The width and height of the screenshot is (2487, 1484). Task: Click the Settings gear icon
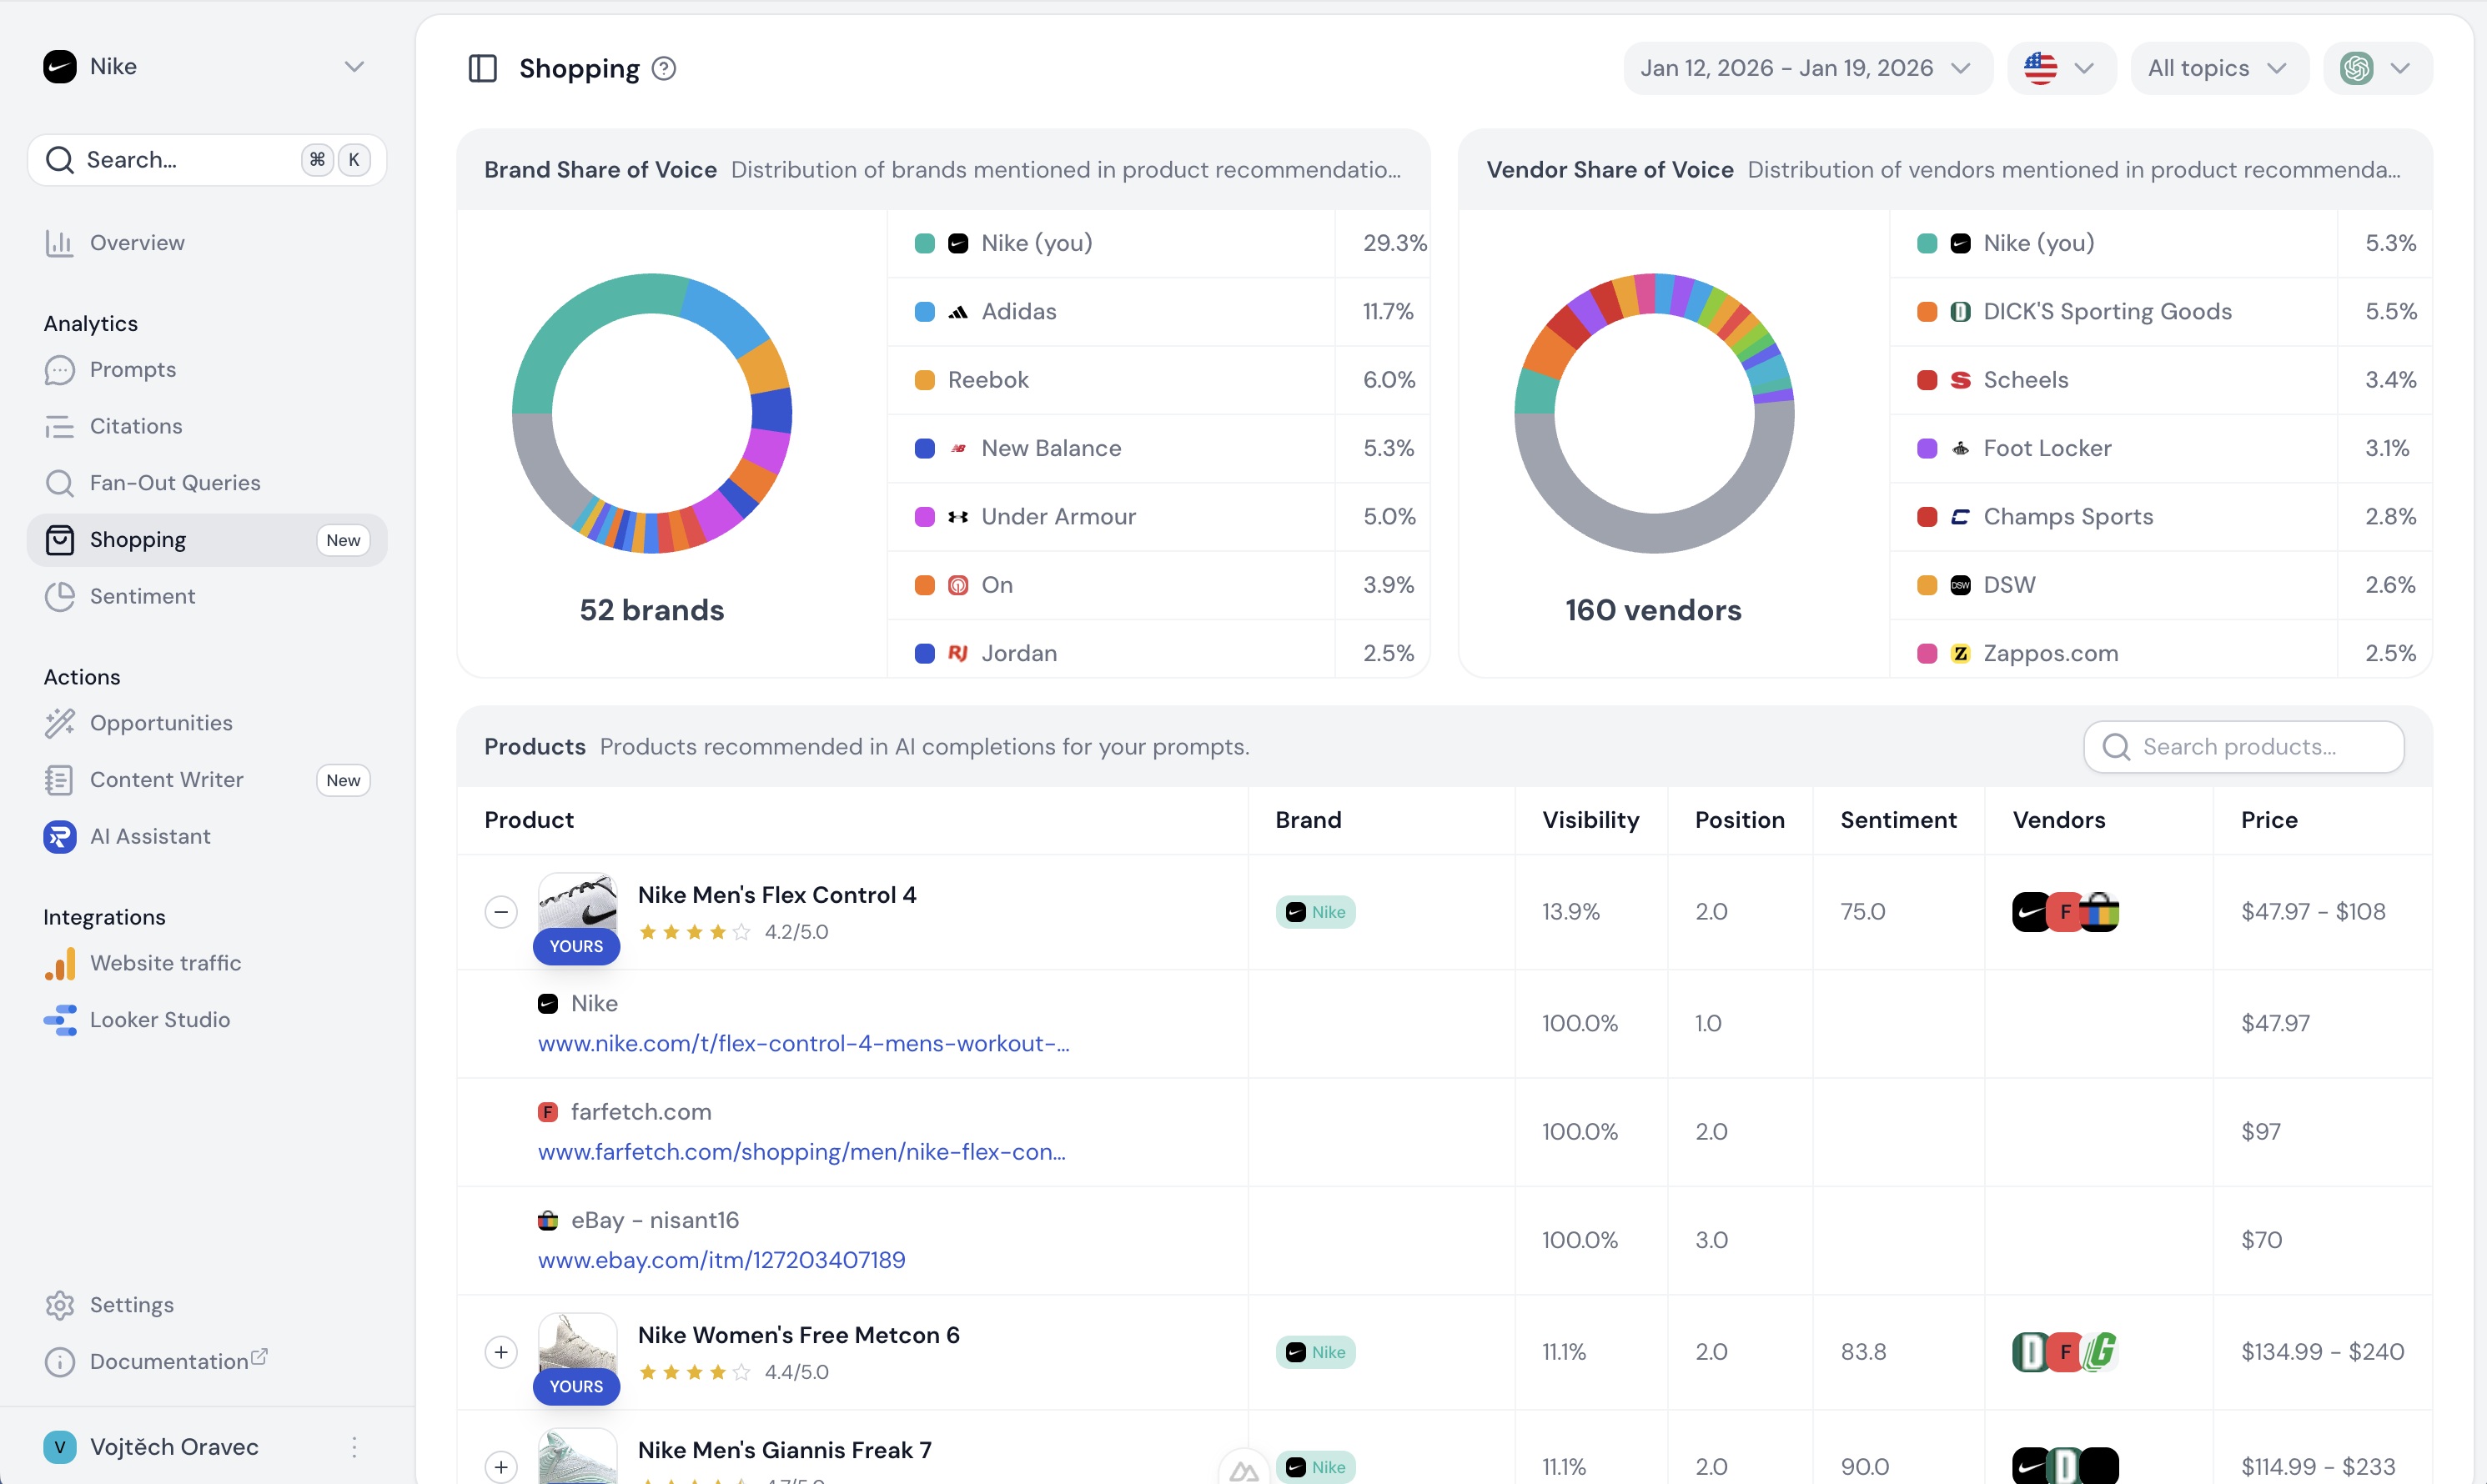click(x=59, y=1305)
